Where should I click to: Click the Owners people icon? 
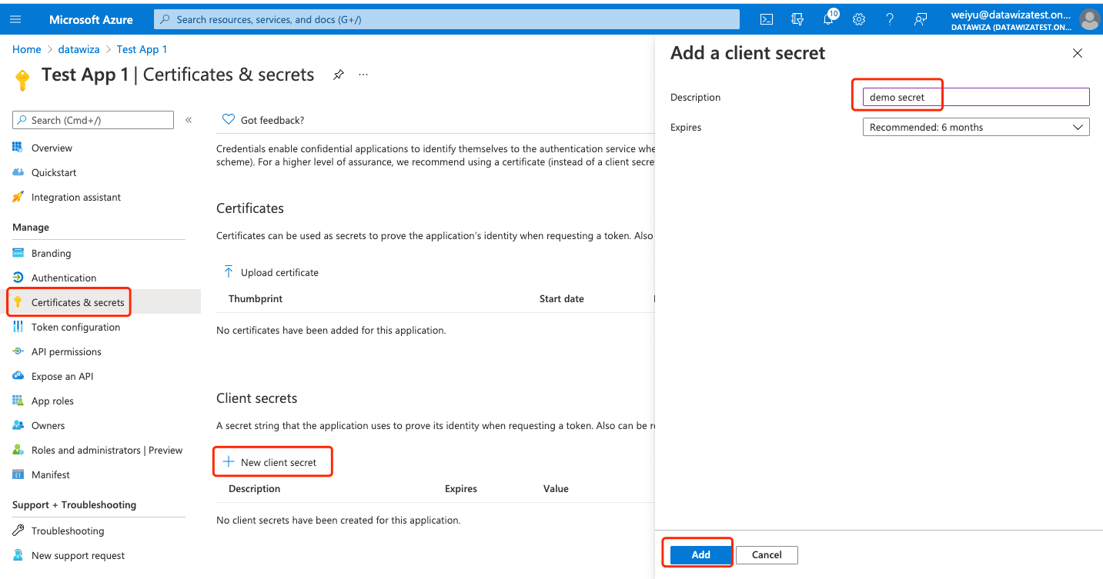tap(18, 425)
